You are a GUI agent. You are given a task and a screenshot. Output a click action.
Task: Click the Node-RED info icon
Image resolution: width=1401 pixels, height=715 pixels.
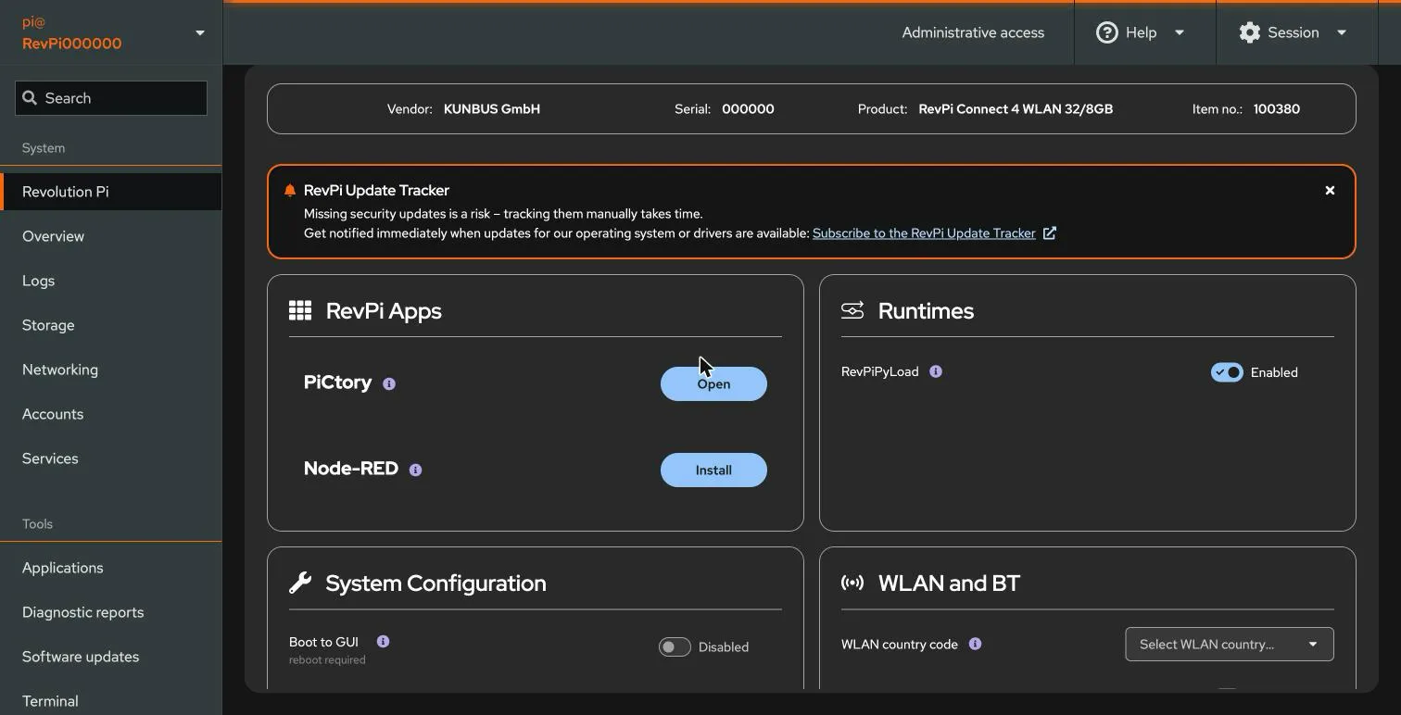415,470
